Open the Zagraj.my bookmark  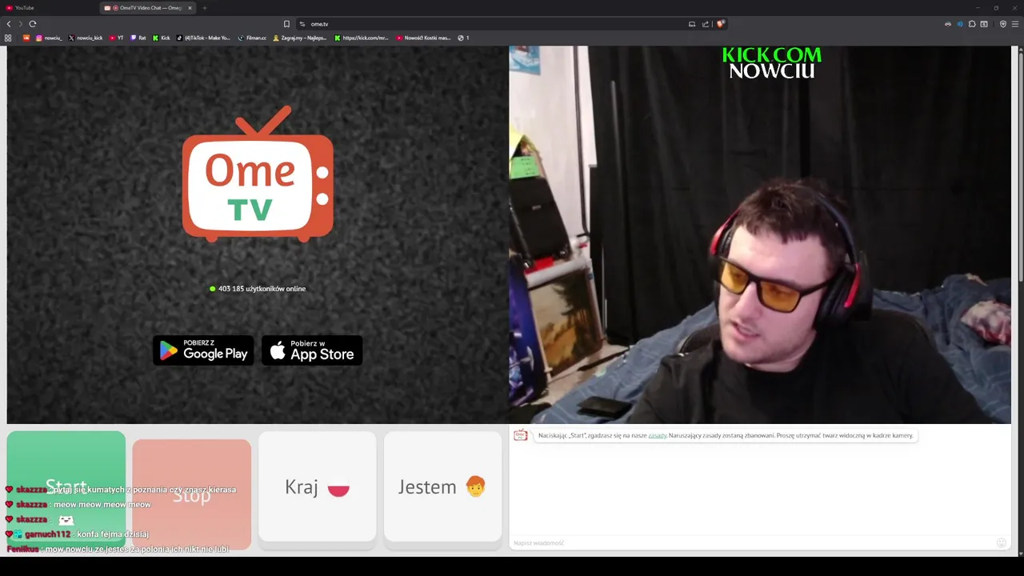[300, 38]
